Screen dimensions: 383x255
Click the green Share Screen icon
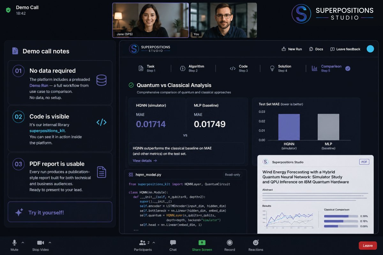tap(202, 243)
